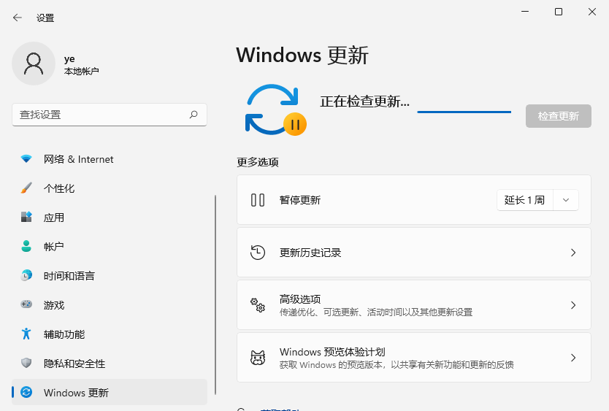Click the 检查更新 button

point(559,116)
